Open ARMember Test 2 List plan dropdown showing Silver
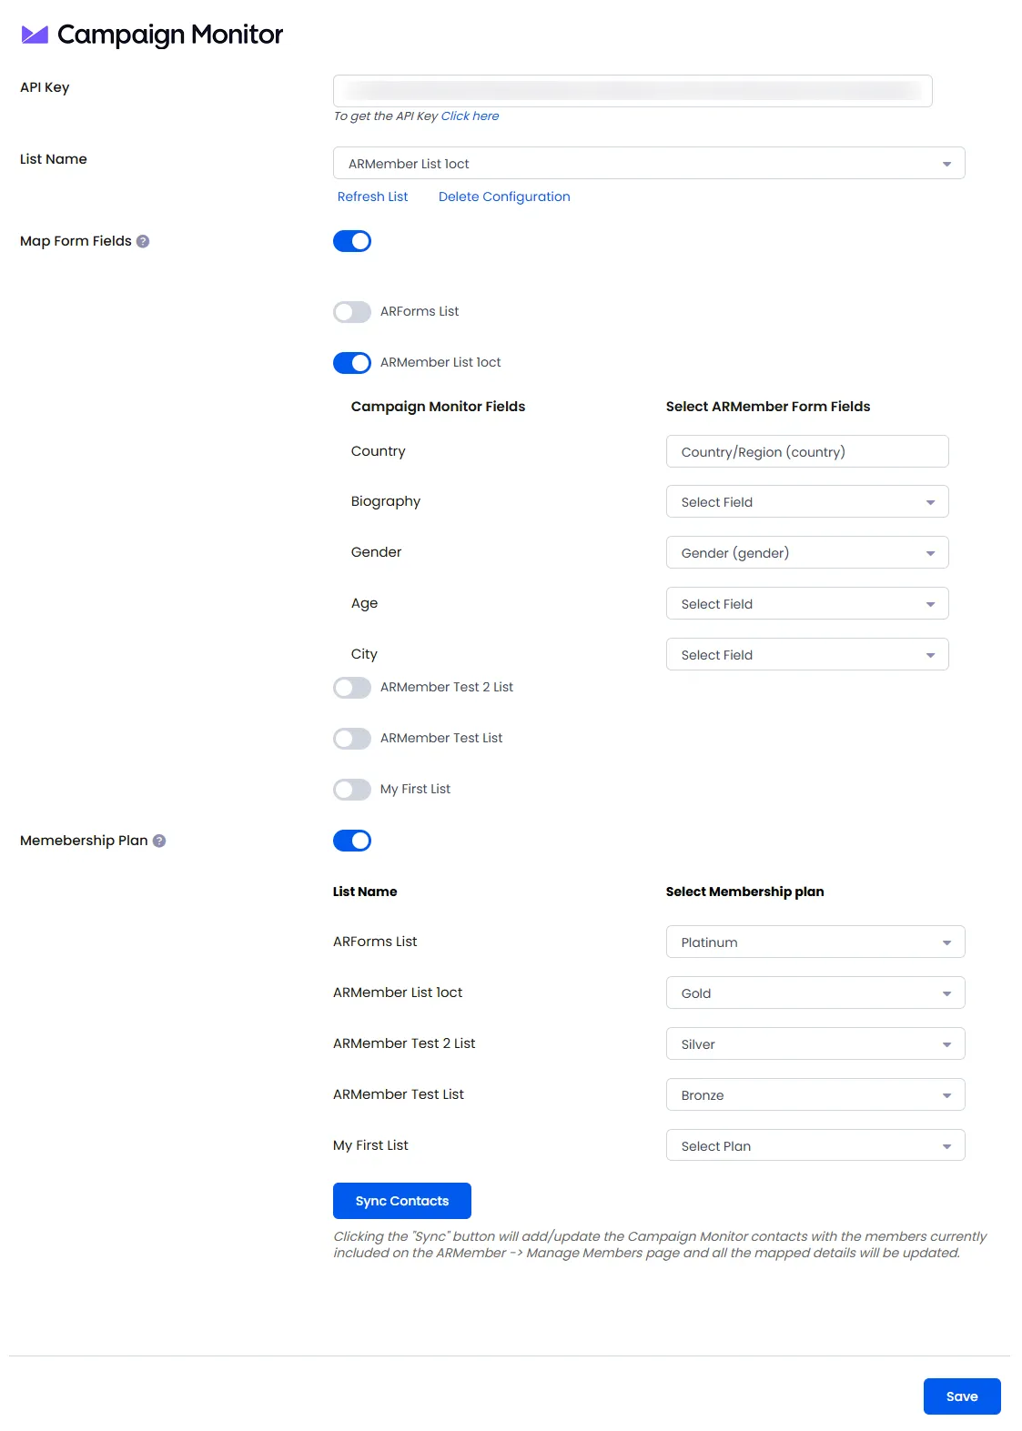Image resolution: width=1022 pixels, height=1431 pixels. point(815,1044)
